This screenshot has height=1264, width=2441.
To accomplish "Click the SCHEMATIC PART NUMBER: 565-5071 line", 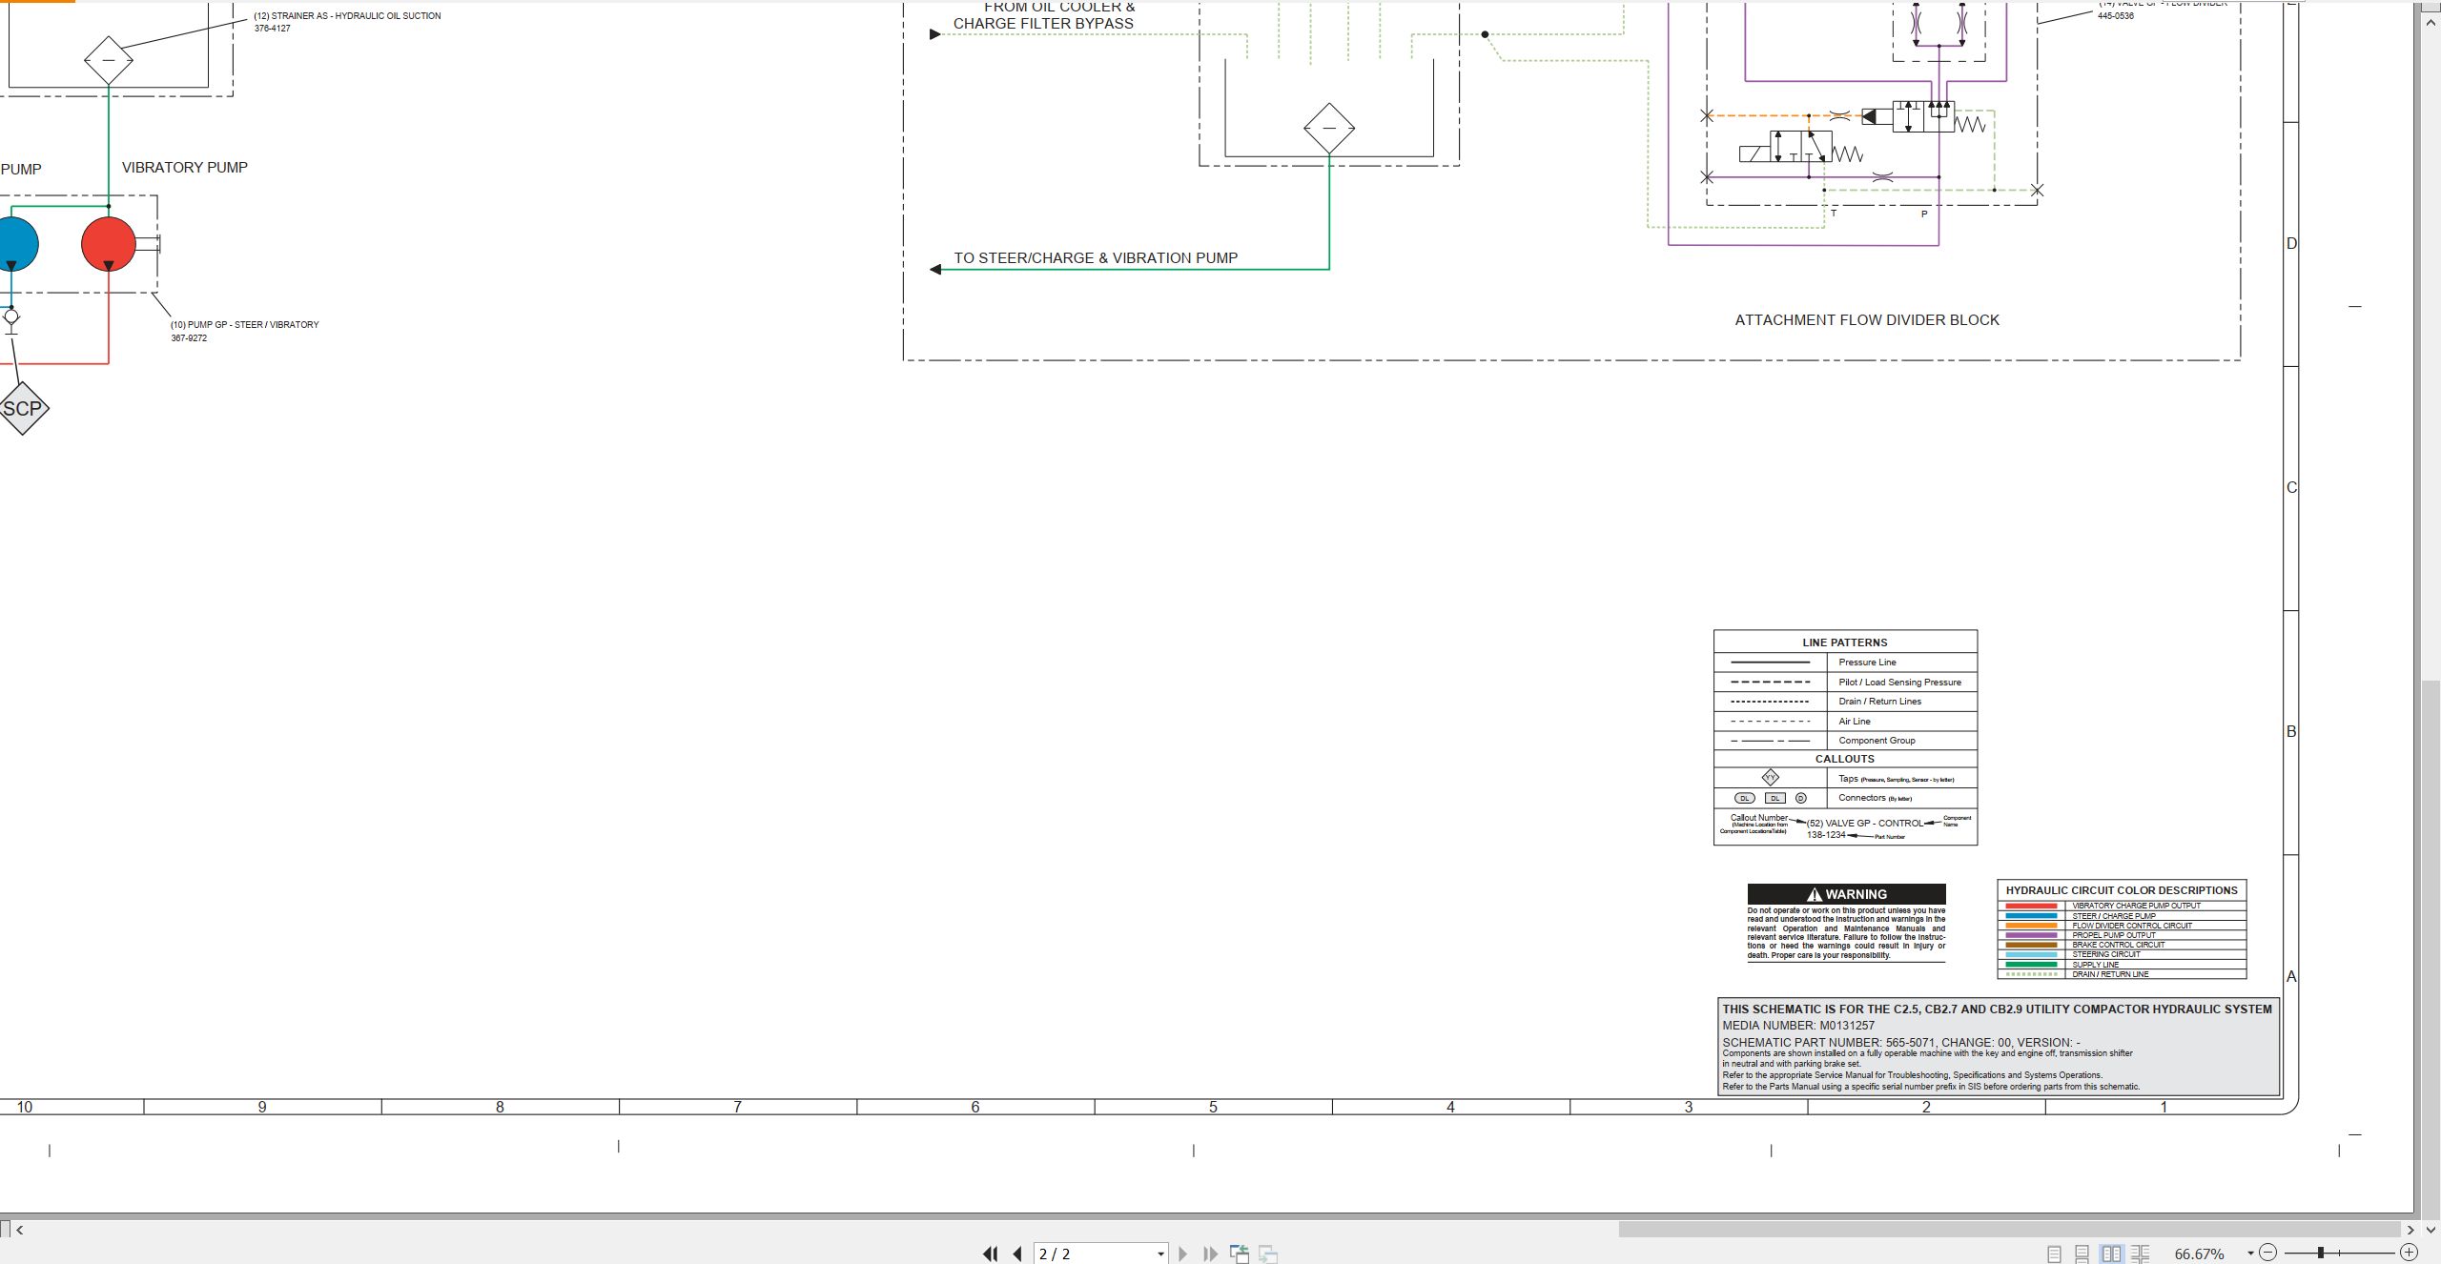I will [1901, 1043].
